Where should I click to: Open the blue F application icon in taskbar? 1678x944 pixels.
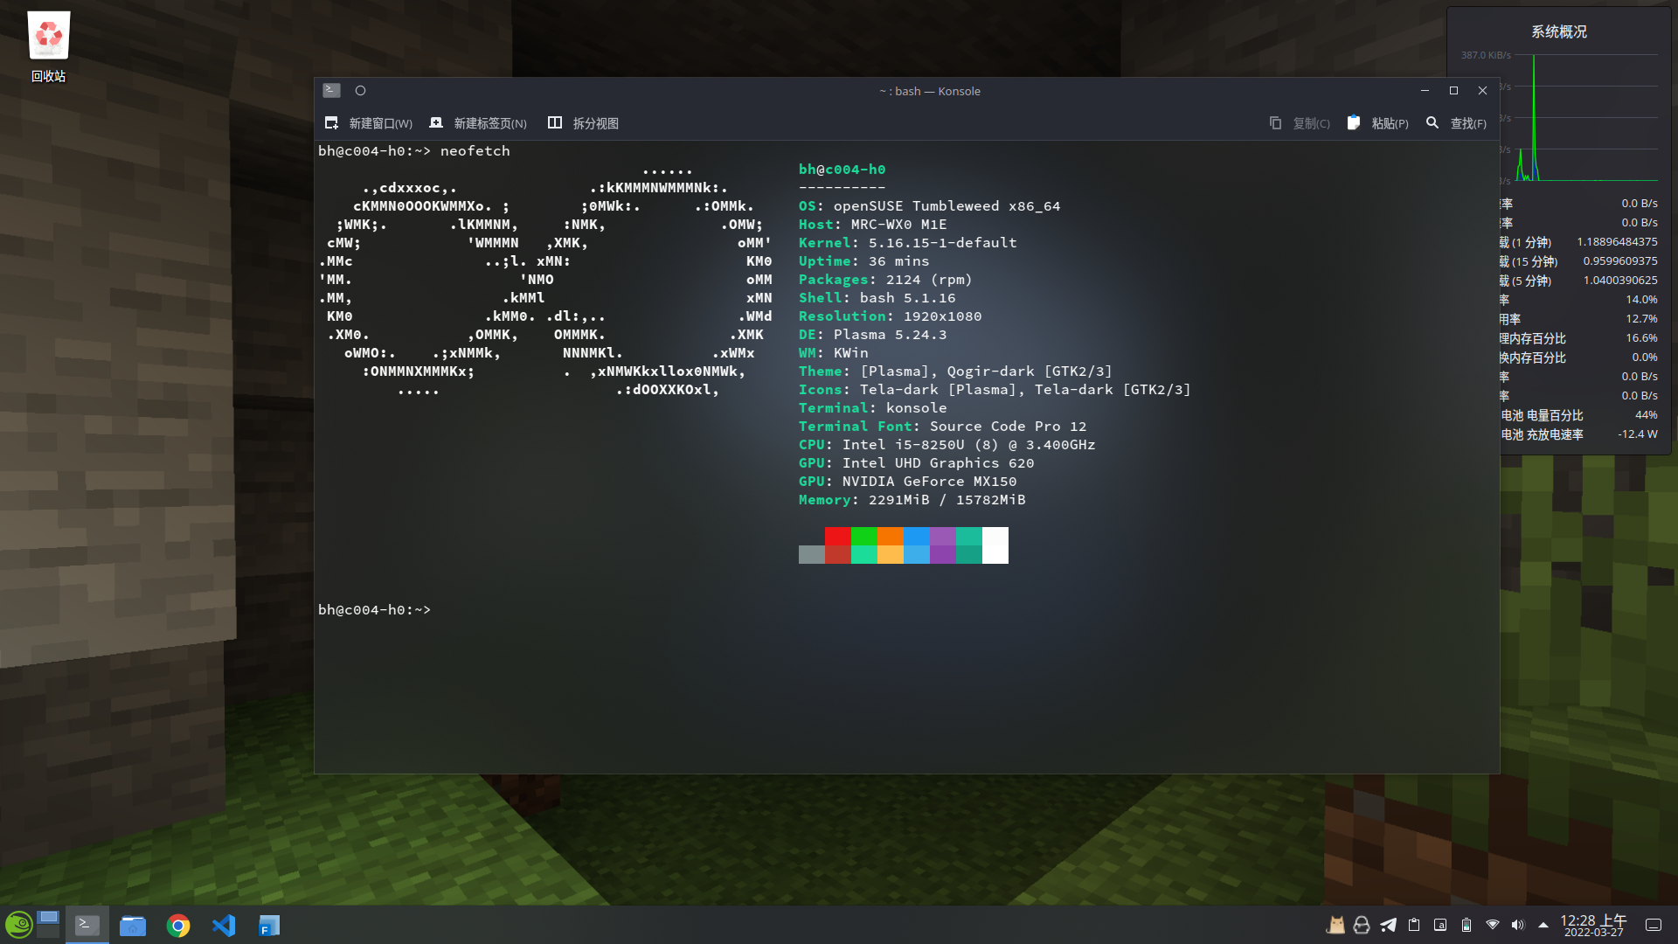point(269,926)
